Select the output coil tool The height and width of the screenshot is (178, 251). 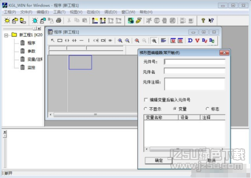pyautogui.click(x=96, y=40)
